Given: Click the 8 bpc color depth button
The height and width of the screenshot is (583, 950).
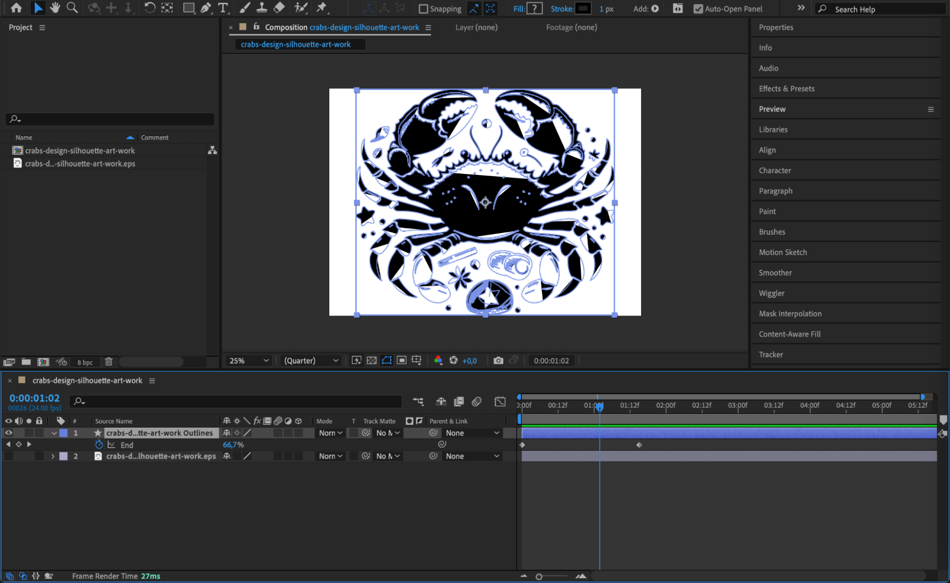Looking at the screenshot, I should (x=85, y=362).
